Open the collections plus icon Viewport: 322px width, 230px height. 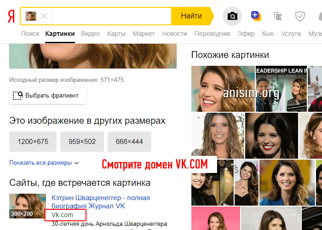point(256,16)
